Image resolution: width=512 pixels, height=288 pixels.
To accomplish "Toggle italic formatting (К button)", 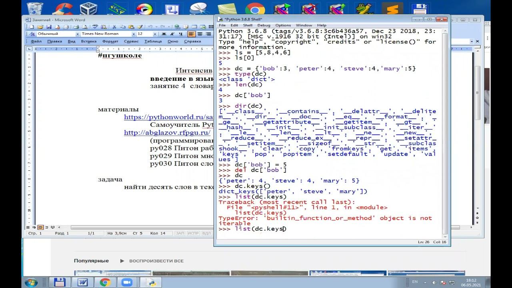I will coord(172,34).
